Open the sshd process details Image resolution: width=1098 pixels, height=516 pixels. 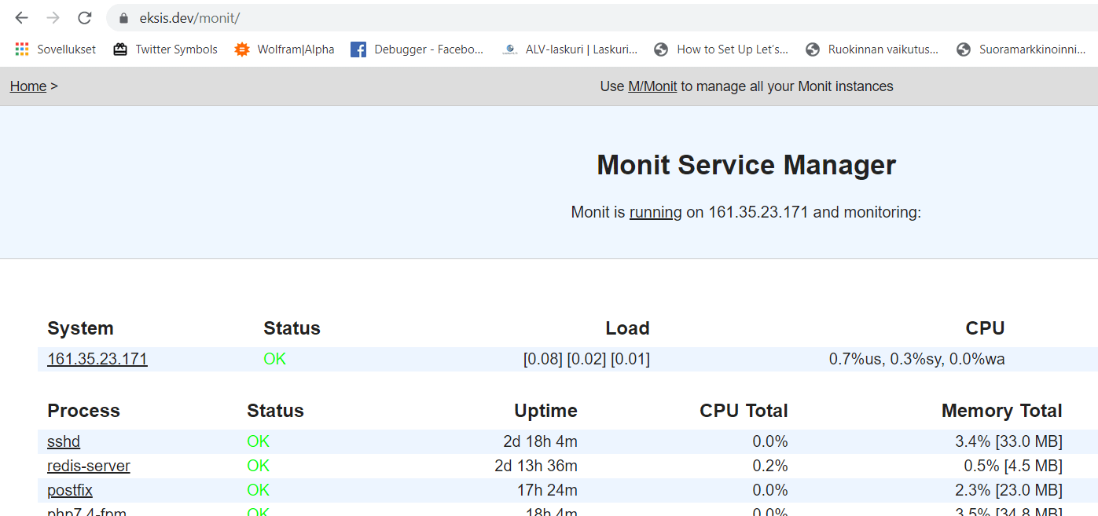64,441
